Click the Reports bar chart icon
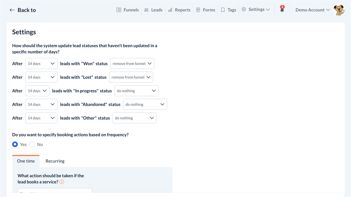This screenshot has height=197, width=351. click(170, 10)
